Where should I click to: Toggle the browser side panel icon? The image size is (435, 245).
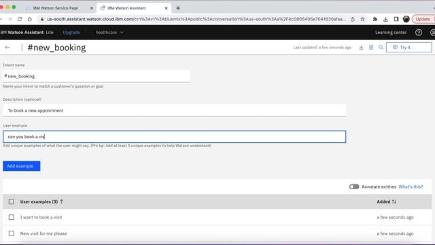[x=396, y=19]
